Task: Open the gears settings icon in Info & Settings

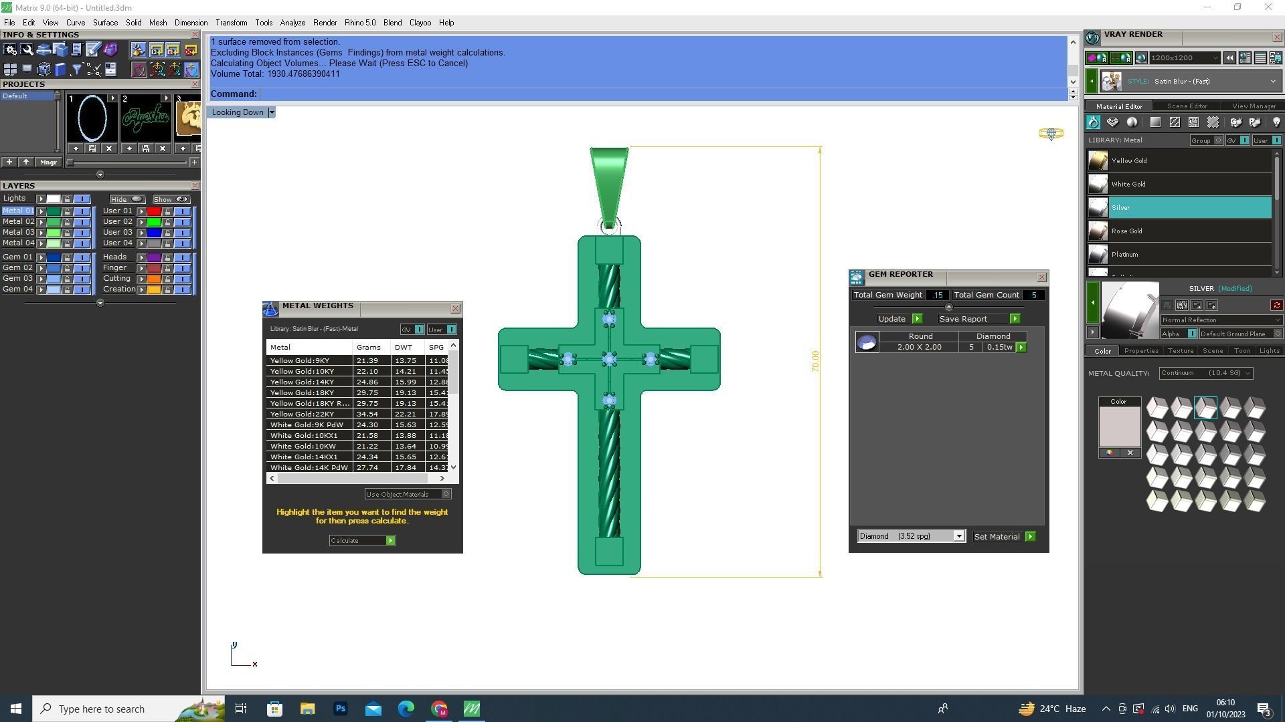Action: 10,49
